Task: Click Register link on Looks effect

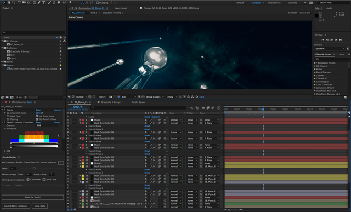Action: [156, 117]
